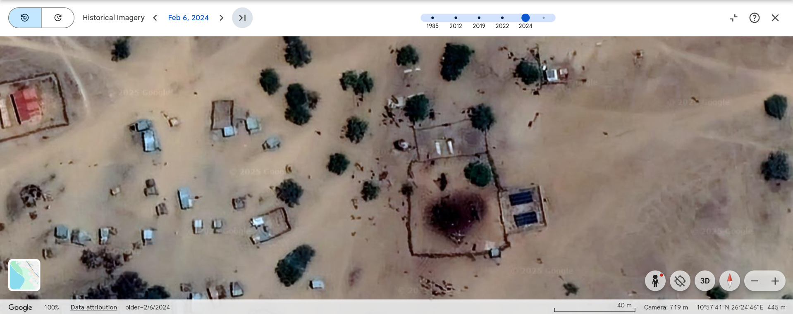Select the 2022 timeline marker
This screenshot has height=314, width=793.
(x=502, y=18)
